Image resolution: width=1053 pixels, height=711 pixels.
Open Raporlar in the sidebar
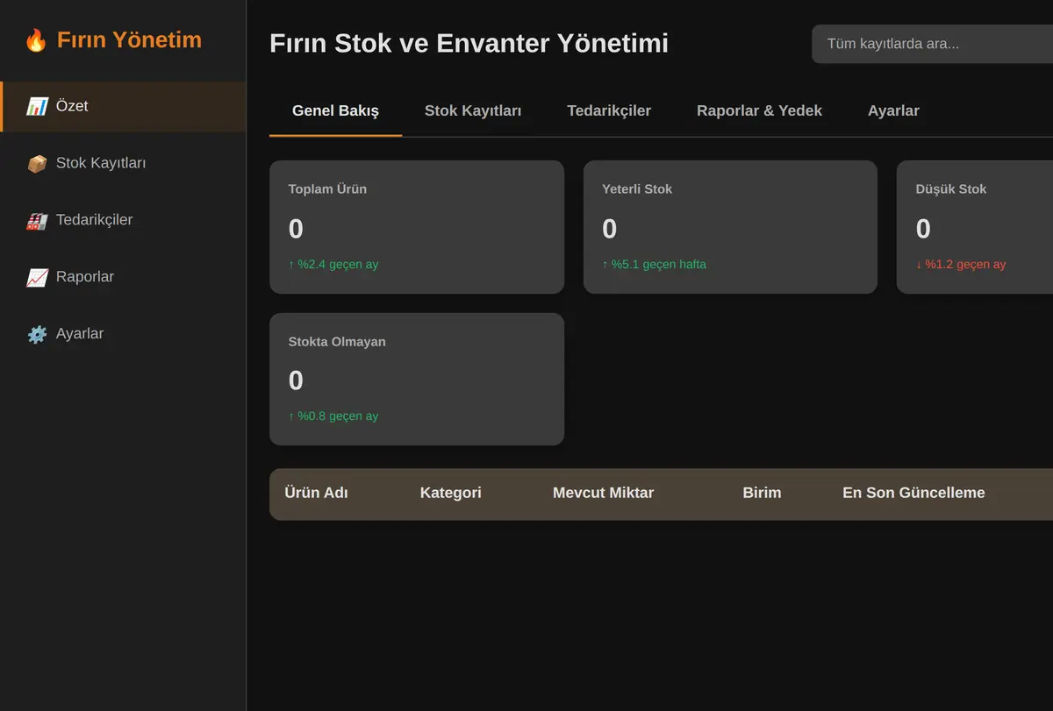[x=123, y=278]
